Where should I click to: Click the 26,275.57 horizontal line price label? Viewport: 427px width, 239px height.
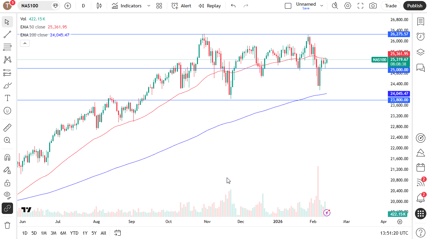(398, 34)
